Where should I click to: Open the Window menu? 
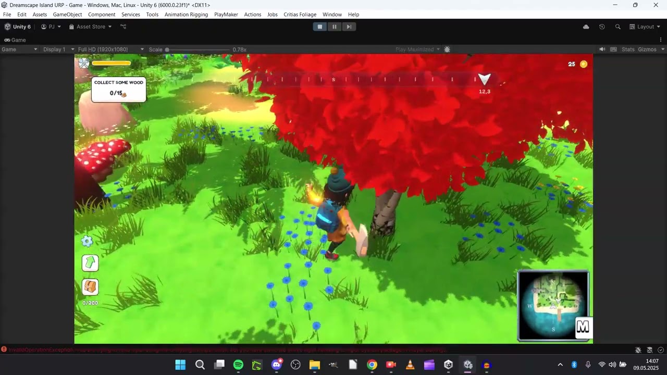332,15
